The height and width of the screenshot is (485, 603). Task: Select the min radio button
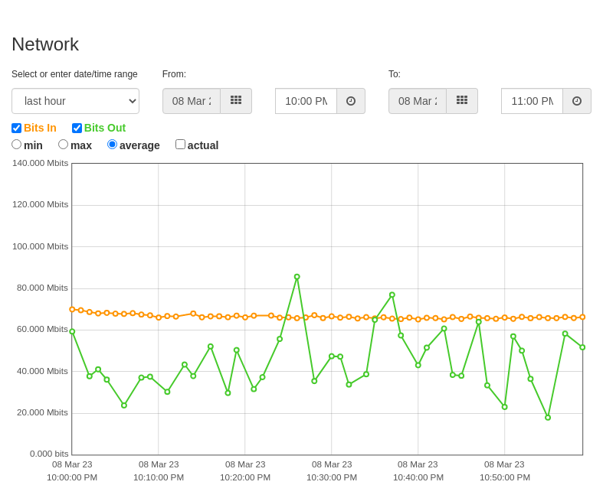click(x=17, y=145)
